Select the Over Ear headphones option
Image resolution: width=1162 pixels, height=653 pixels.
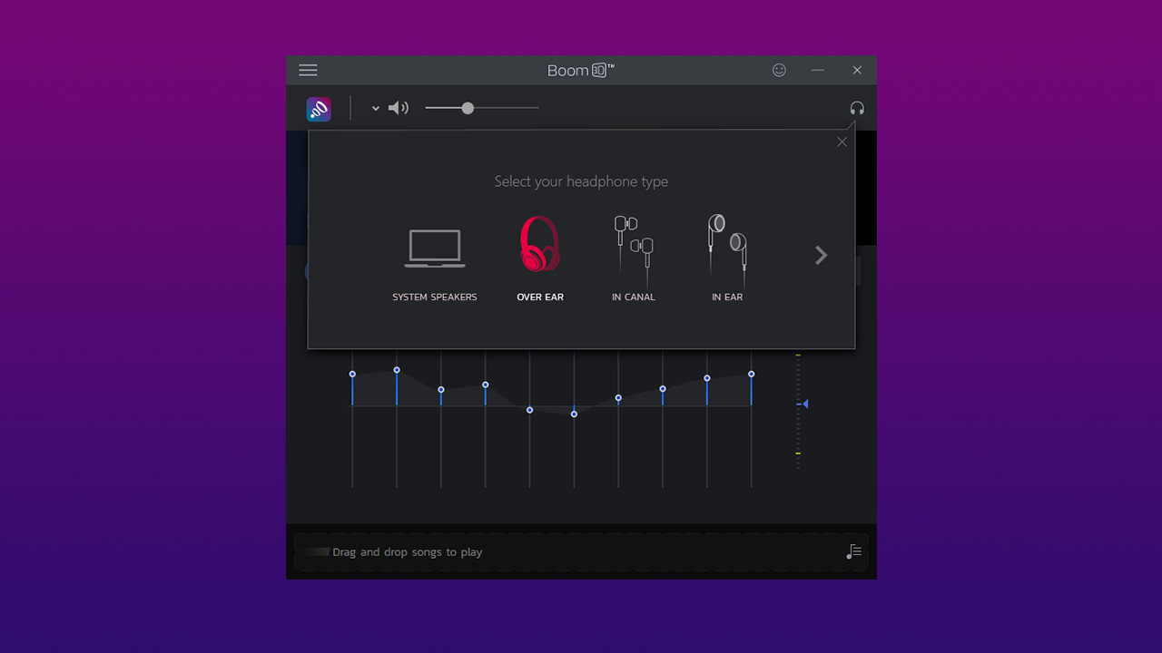539,245
